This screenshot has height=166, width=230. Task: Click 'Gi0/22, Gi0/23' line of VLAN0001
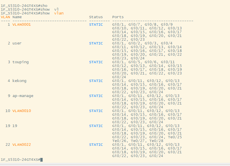tap(128, 40)
